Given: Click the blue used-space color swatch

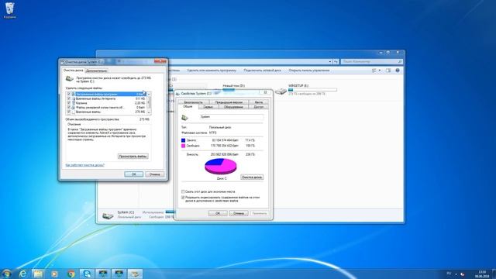Looking at the screenshot, I should 183,140.
